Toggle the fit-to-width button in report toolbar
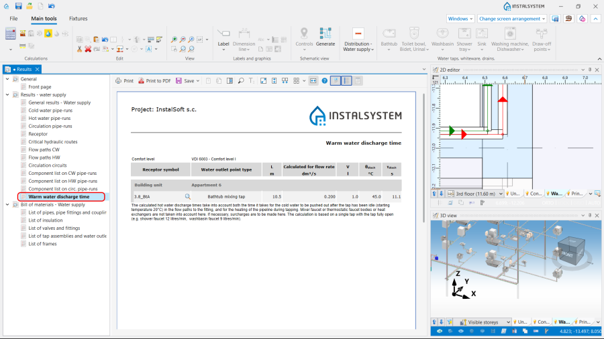Image resolution: width=604 pixels, height=339 pixels. [313, 80]
